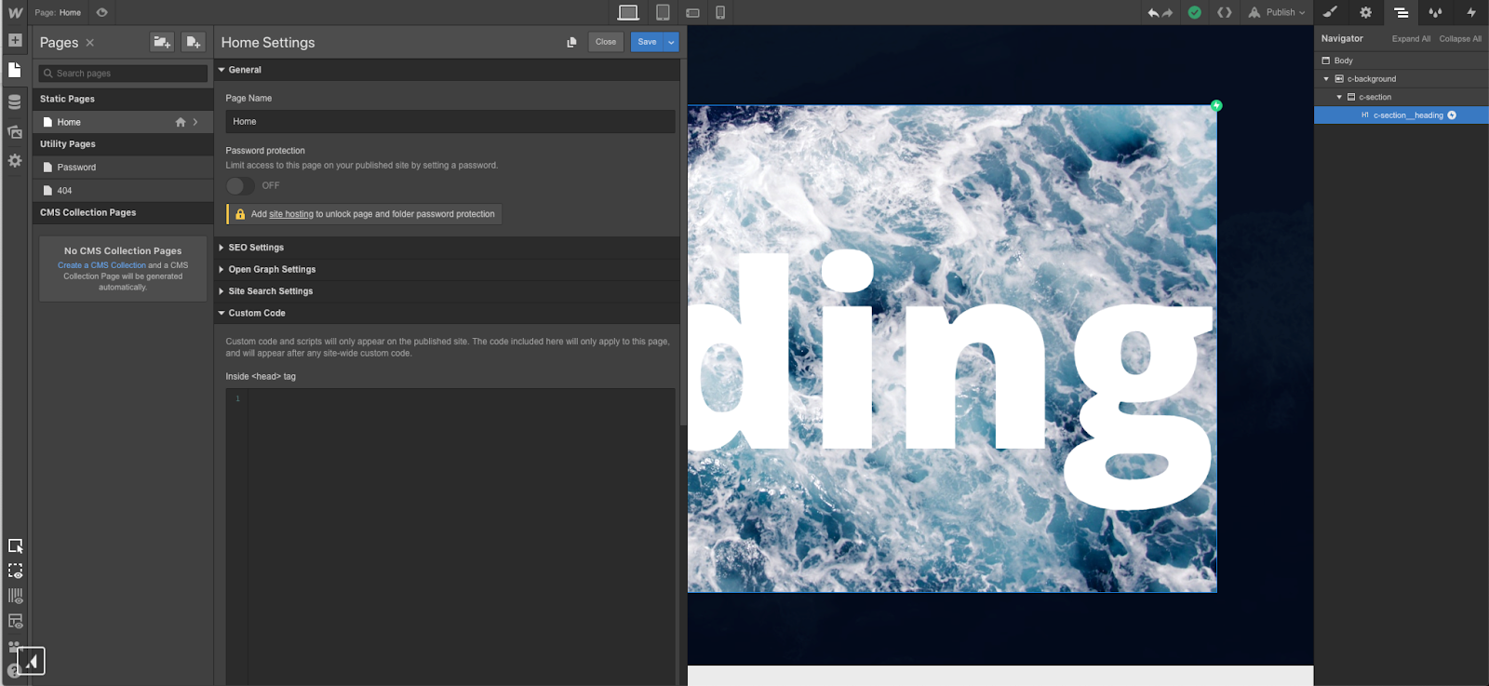Click green interaction lightning badge on canvas
Screen dimensions: 1489x686
click(x=1216, y=105)
